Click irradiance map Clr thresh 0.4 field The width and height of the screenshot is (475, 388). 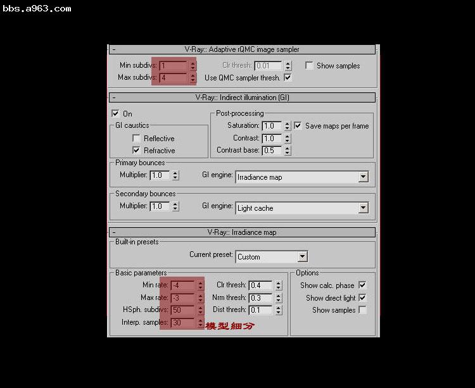coord(260,285)
